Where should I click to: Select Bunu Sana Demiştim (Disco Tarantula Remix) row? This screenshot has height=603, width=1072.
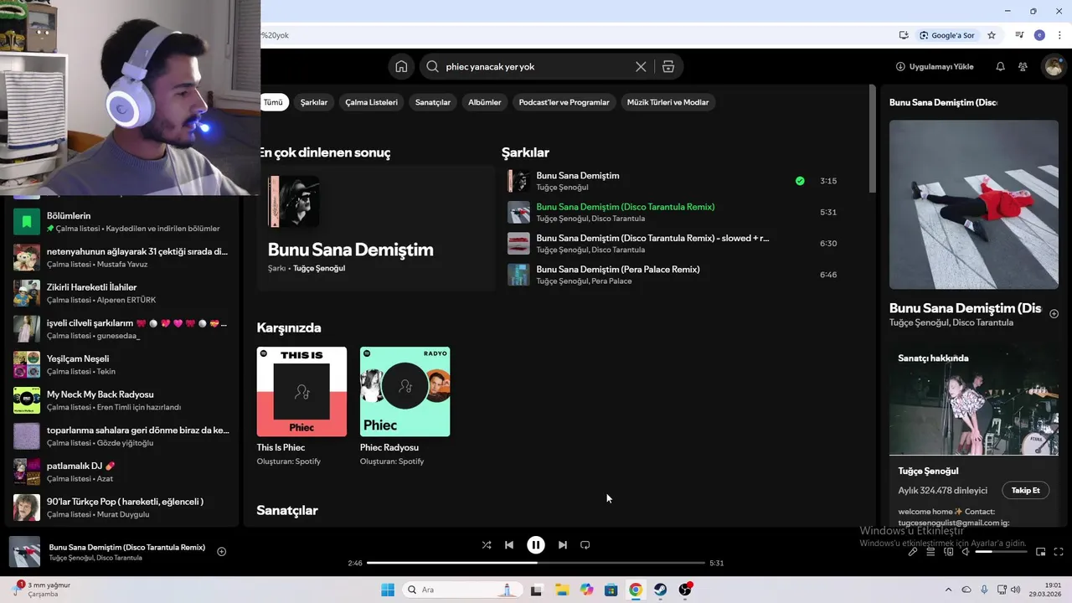pyautogui.click(x=673, y=212)
